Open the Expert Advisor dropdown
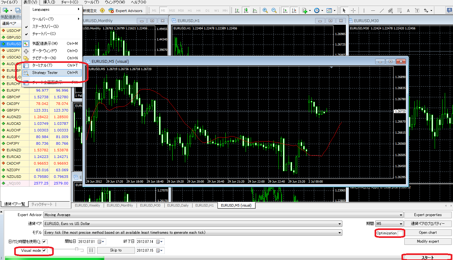The width and height of the screenshot is (453, 260). 223,215
